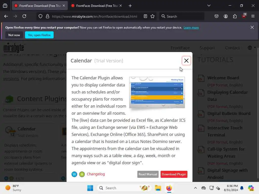Viewport: 259px width, 194px height.
Task: Click the green Android 'A' platform icon
Action: [82, 174]
